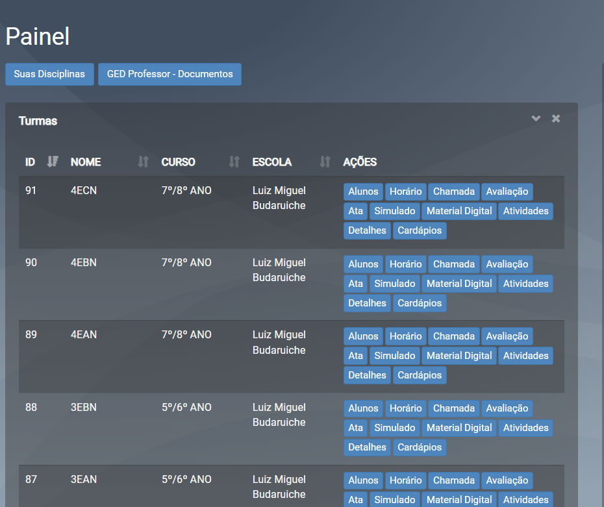Open Avaliação for class 4EBN
The height and width of the screenshot is (507, 604).
click(507, 264)
